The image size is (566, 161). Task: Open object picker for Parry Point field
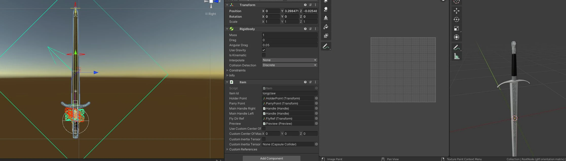click(316, 103)
